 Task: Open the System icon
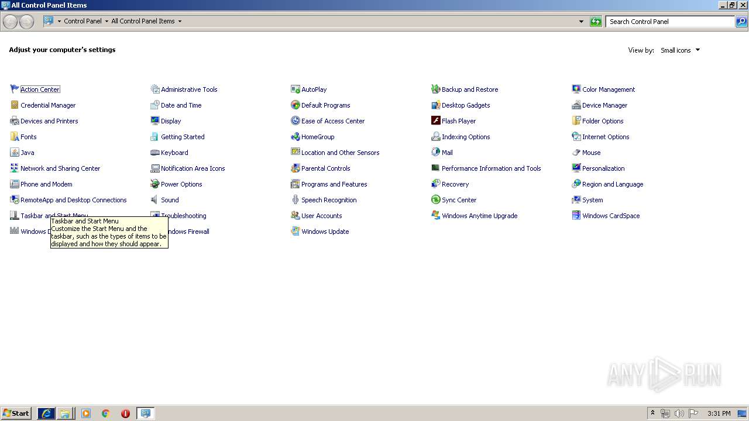click(576, 200)
